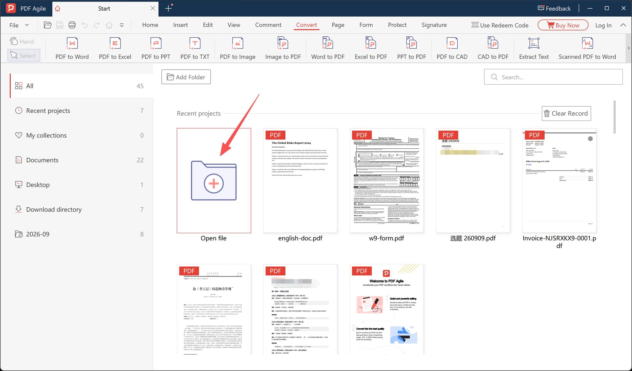Add a new tab with plus icon

tap(169, 8)
